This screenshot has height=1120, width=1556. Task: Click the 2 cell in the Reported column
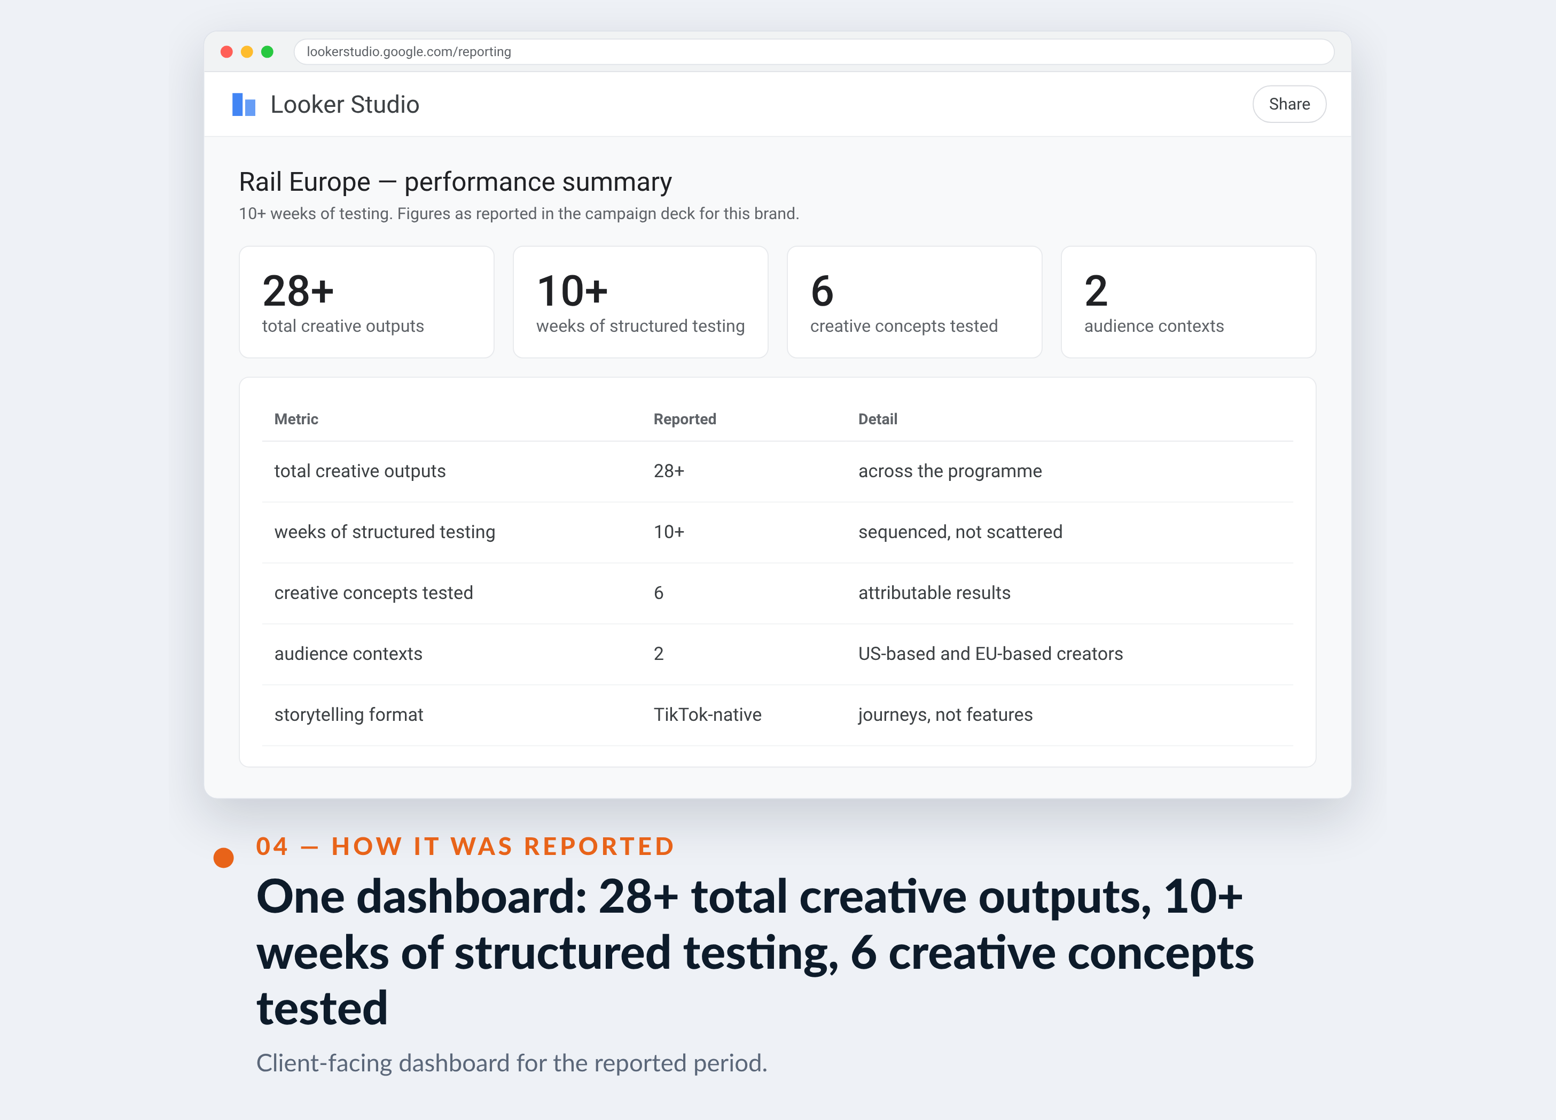tap(659, 654)
